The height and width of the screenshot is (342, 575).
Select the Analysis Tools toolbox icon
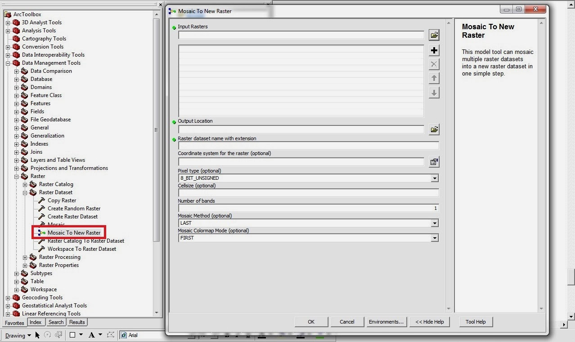[16, 31]
